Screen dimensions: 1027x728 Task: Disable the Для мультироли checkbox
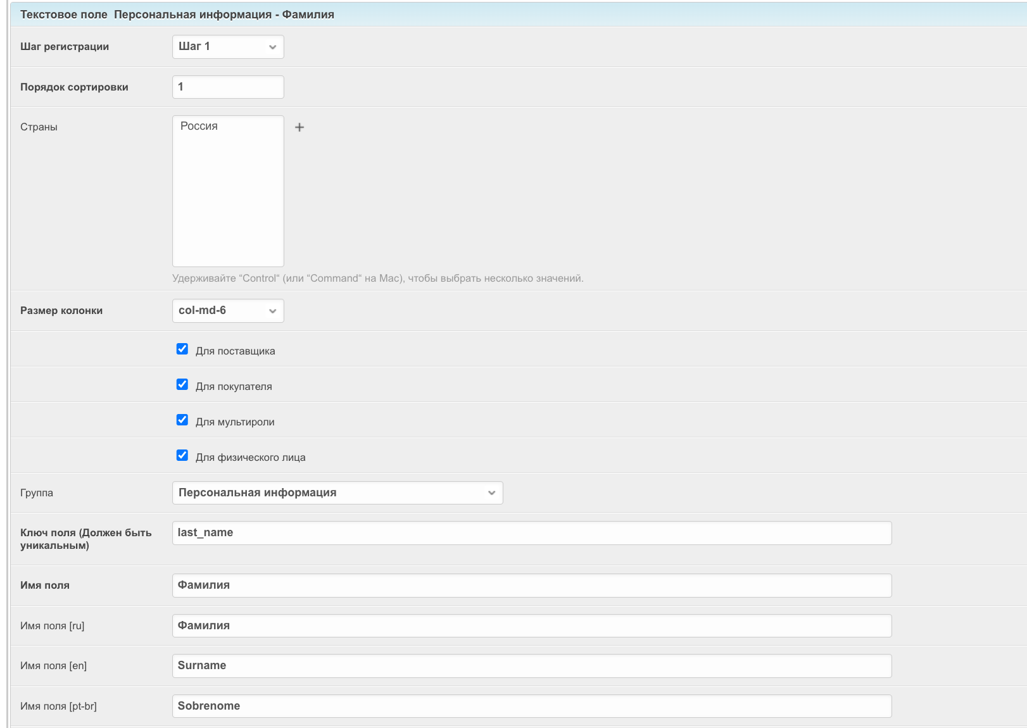(182, 420)
